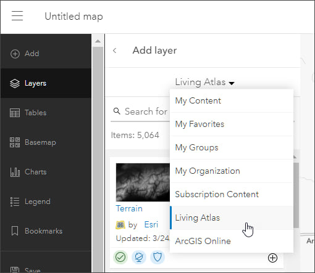Screen dimensions: 315x273
Task: Go back using Add layer chevron
Action: pos(115,51)
